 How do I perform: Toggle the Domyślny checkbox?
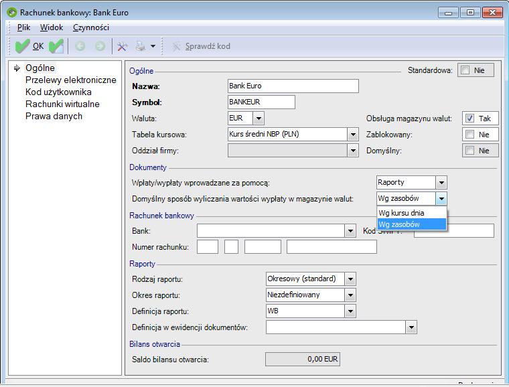[469, 151]
